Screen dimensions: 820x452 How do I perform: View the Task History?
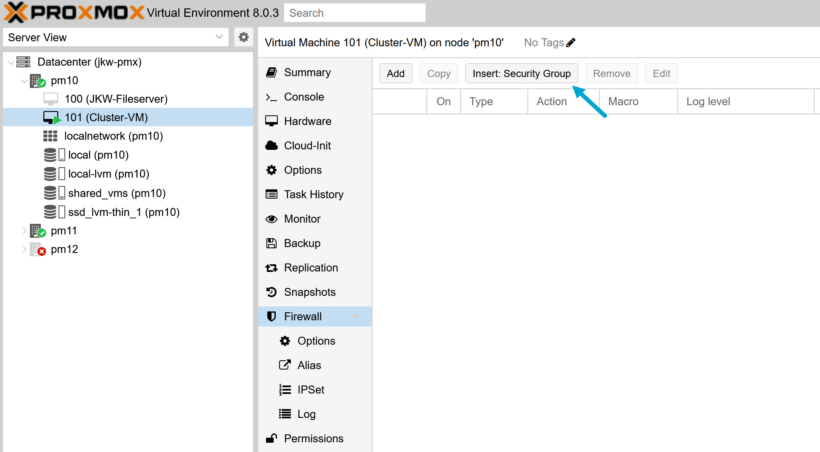coord(314,194)
